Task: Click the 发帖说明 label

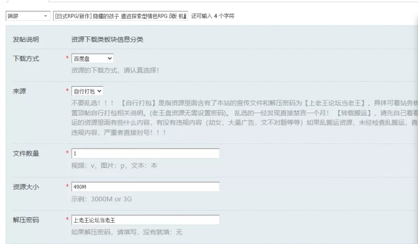Action: [x=26, y=40]
